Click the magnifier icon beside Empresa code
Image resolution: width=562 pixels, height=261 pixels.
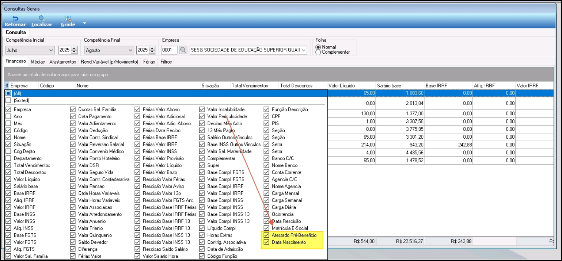[183, 50]
